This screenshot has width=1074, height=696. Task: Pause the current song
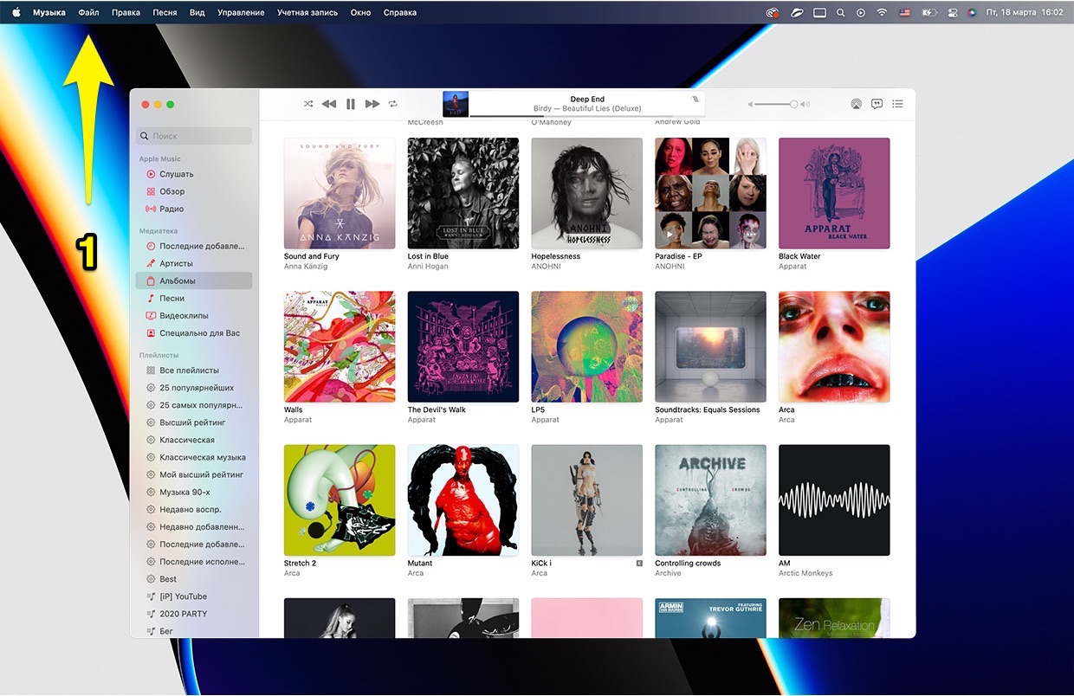[x=351, y=104]
